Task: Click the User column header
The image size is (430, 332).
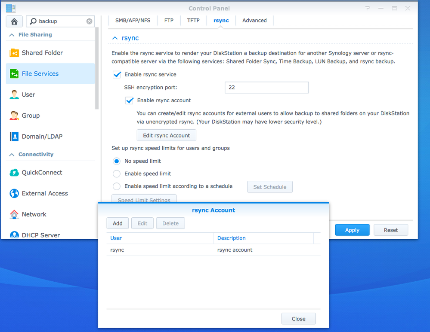Action: pos(160,238)
